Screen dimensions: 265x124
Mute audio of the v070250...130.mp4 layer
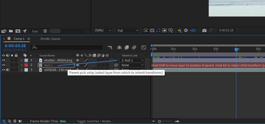(x=8, y=70)
